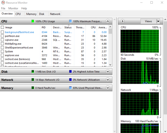Collapse the CPU section chevron

pyautogui.click(x=108, y=21)
